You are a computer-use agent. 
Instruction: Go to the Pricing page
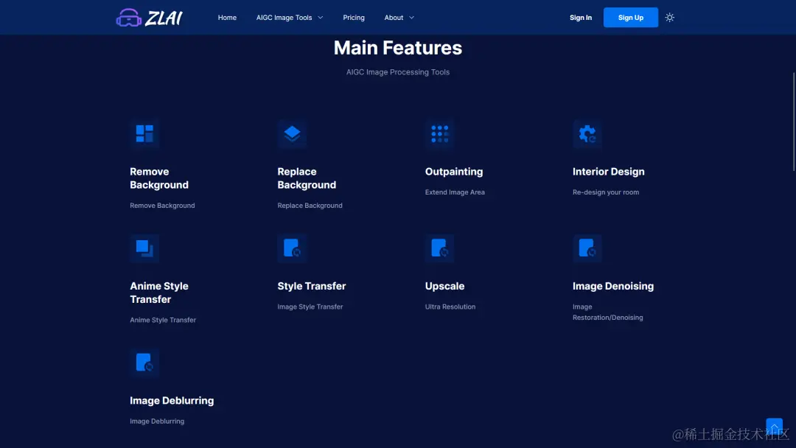(353, 18)
